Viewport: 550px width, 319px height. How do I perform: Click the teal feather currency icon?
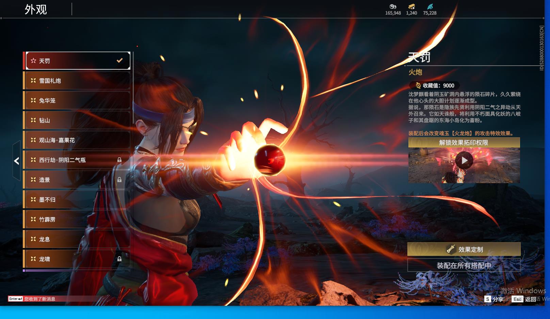(x=430, y=6)
